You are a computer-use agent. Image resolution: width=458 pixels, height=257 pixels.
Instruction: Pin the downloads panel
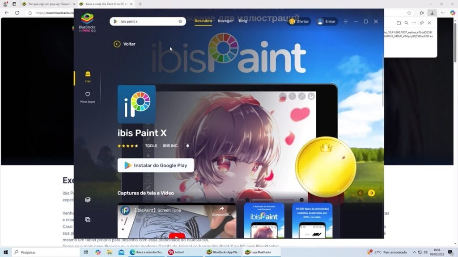(422, 23)
